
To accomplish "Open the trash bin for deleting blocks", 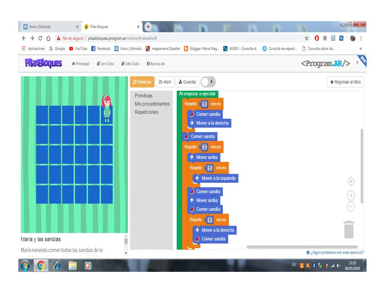I will tap(350, 231).
